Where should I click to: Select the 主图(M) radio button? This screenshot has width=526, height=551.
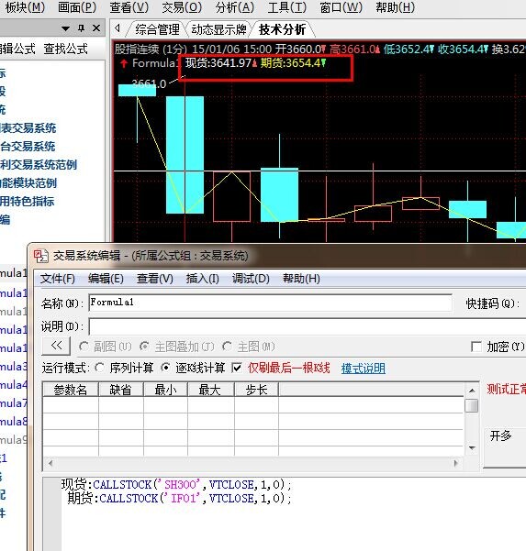[x=228, y=347]
